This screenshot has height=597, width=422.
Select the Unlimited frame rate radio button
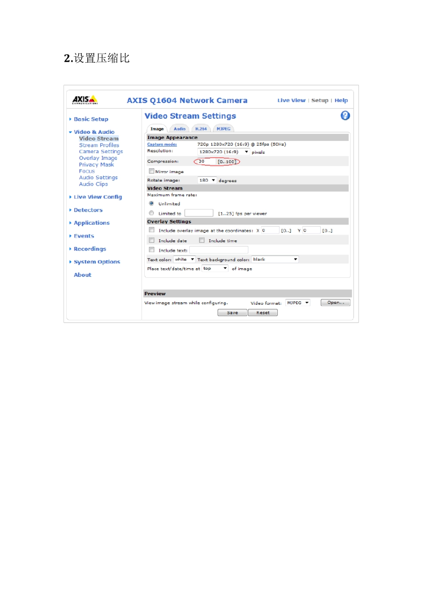pos(151,203)
